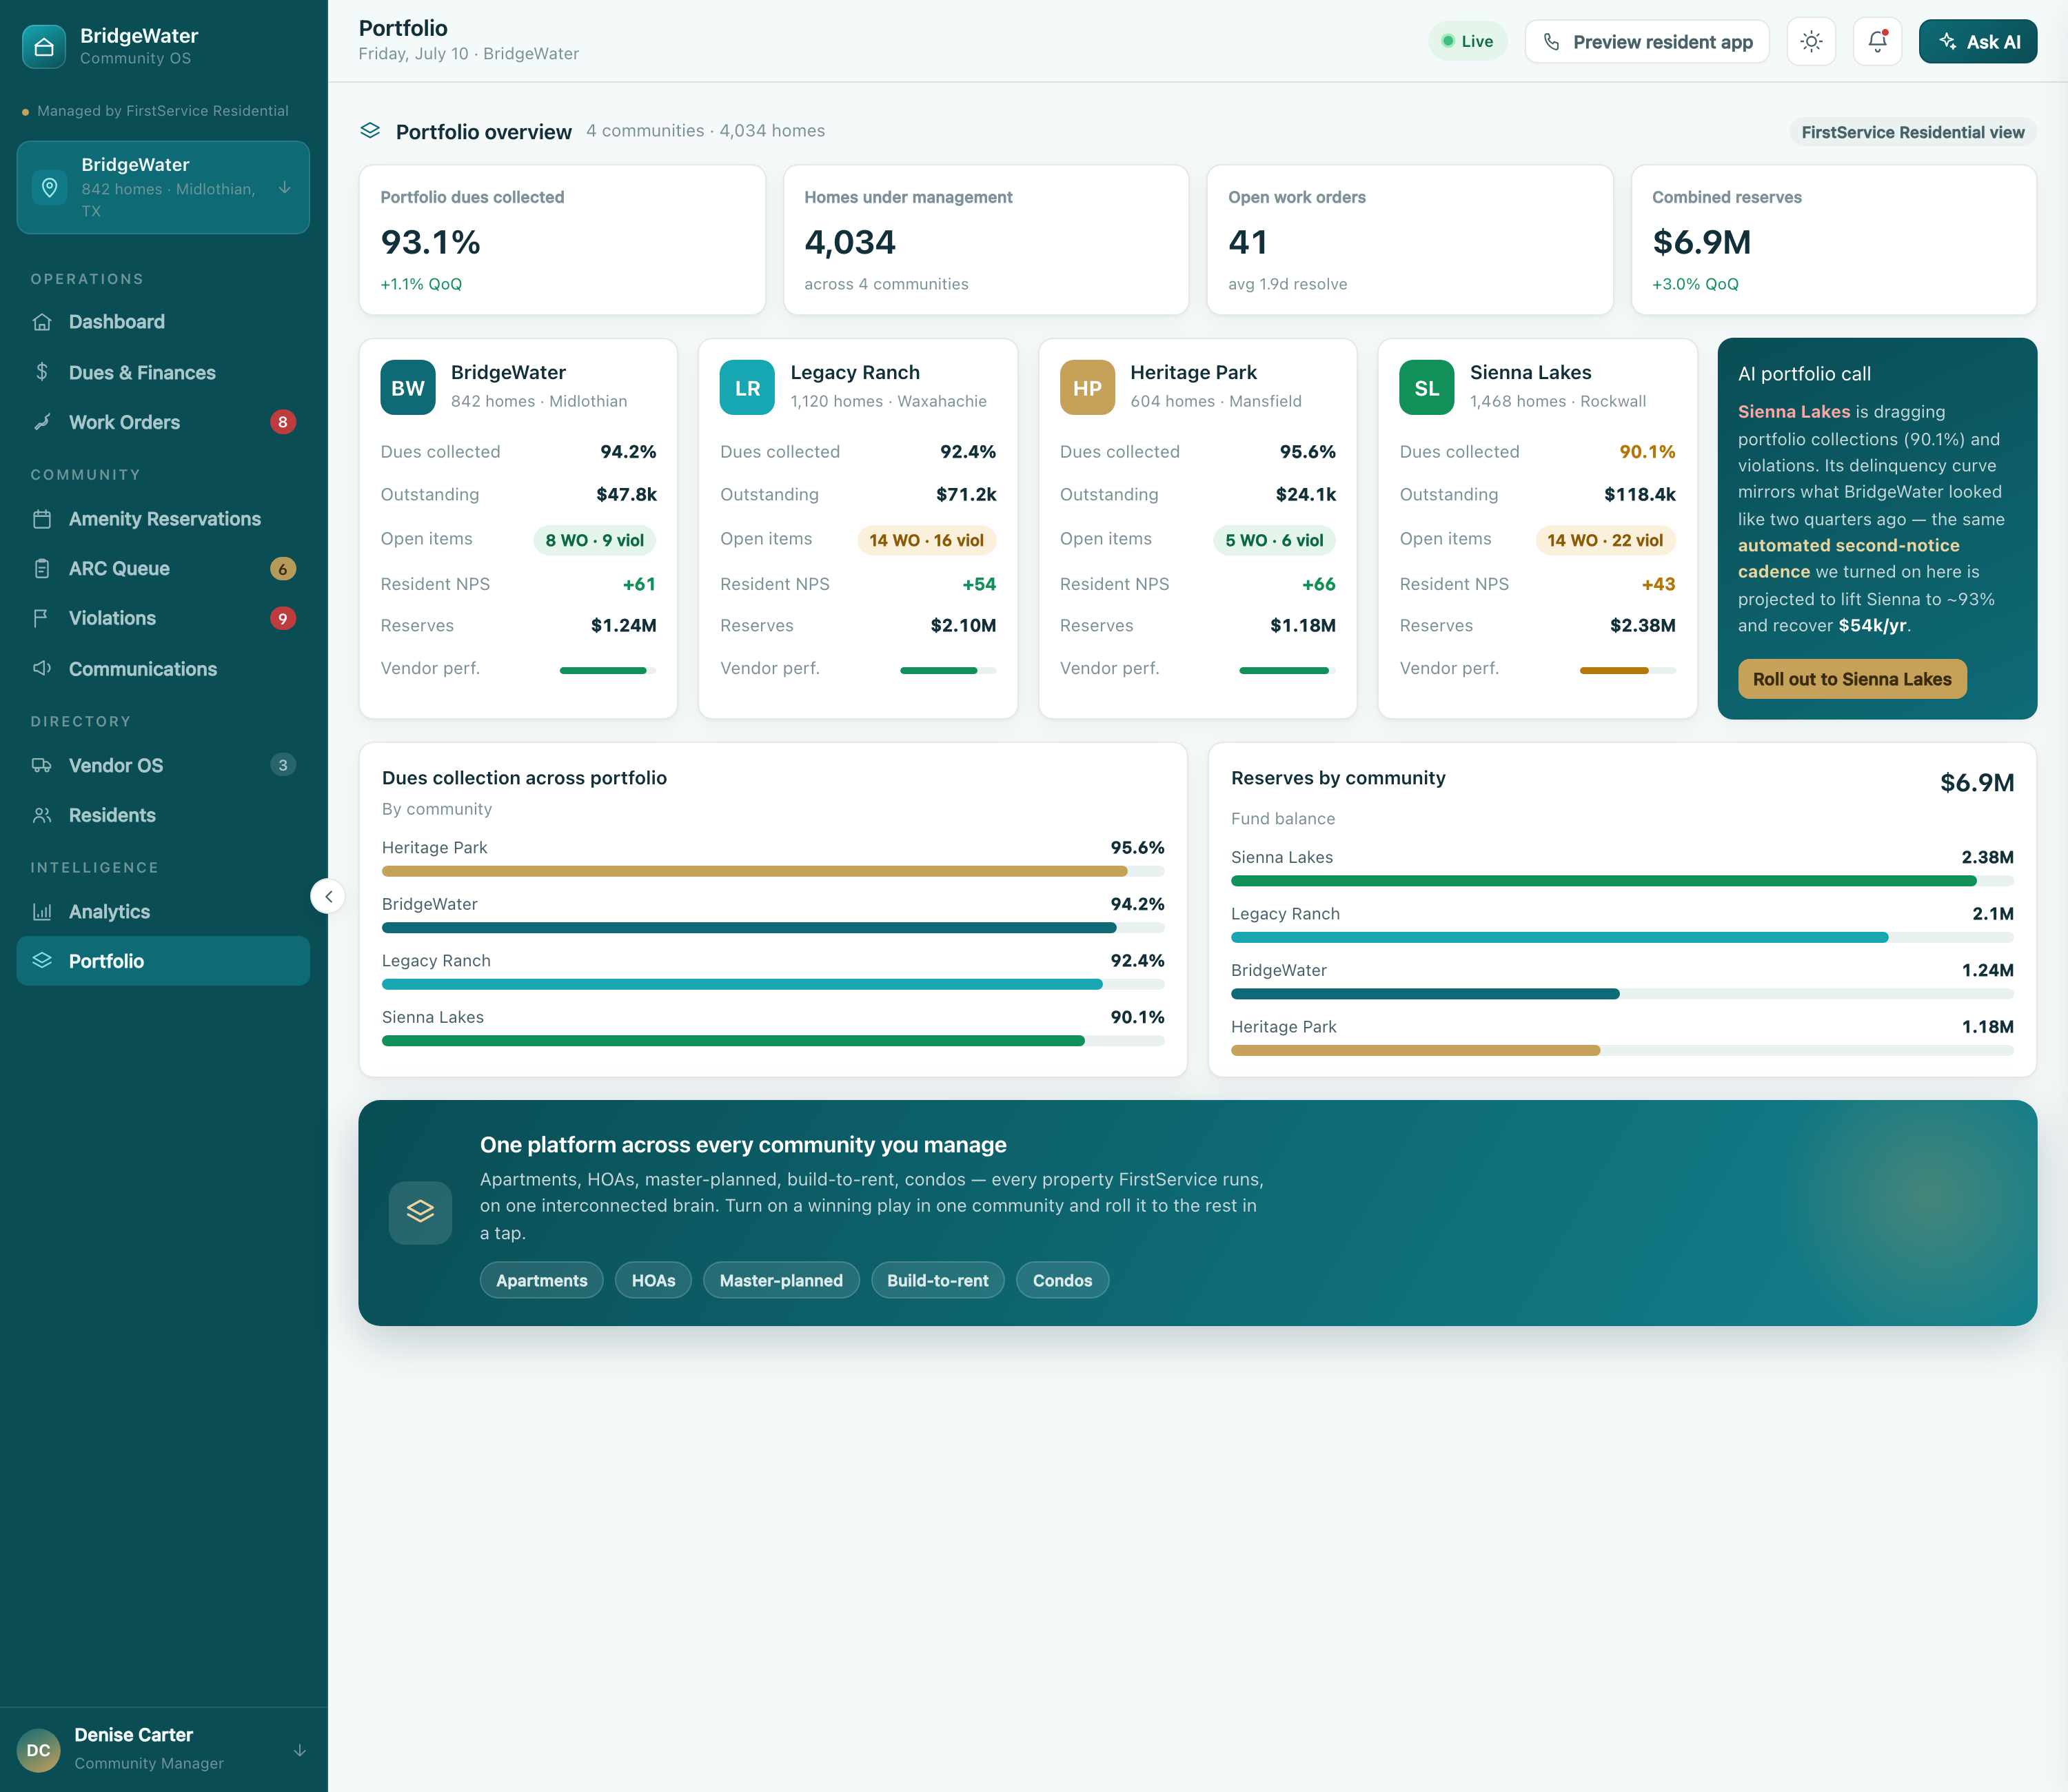Click Ask AI button

tap(1977, 42)
